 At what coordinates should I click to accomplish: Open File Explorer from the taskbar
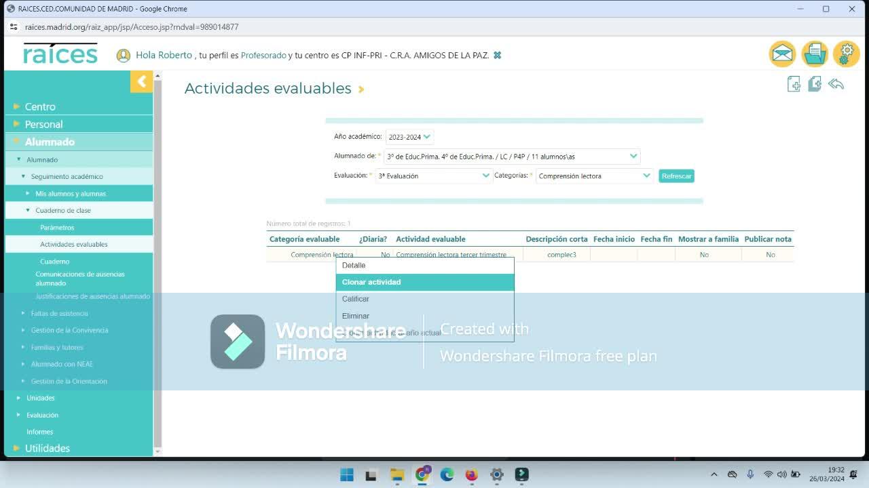click(x=396, y=474)
